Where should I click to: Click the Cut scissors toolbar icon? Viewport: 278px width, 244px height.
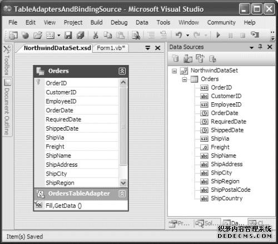tap(96, 35)
